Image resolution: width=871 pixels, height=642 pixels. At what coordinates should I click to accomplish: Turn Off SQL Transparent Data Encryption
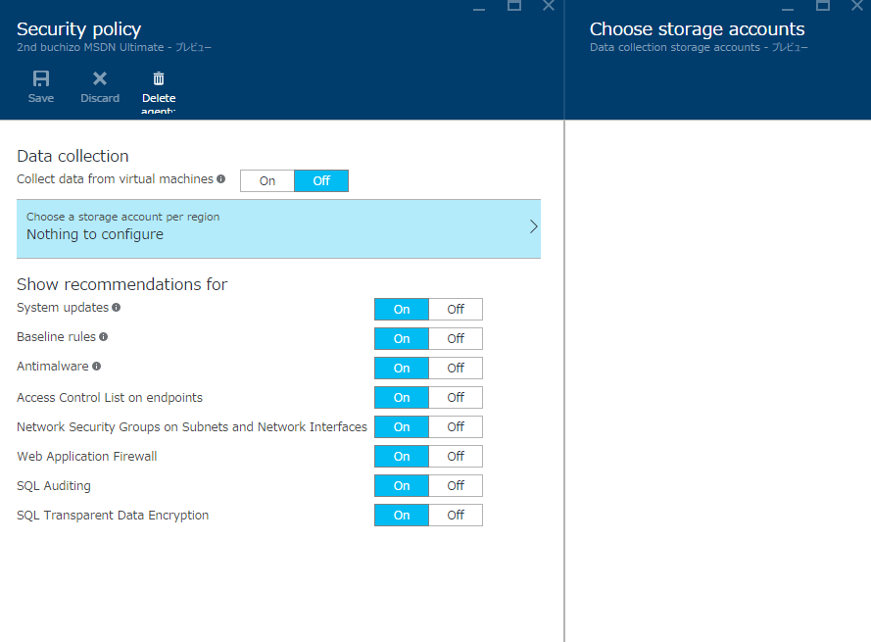click(x=456, y=516)
